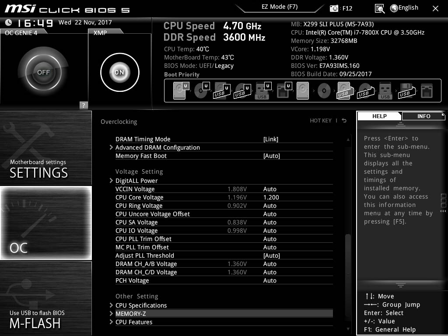Viewport: 448px width, 336px height.
Task: Select the UEFI USB CD/DVD boot icon
Action: tap(242, 91)
